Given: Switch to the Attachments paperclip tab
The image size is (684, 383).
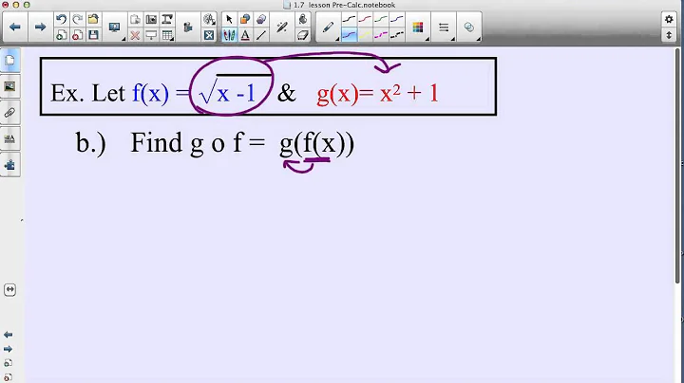Looking at the screenshot, I should pos(9,113).
